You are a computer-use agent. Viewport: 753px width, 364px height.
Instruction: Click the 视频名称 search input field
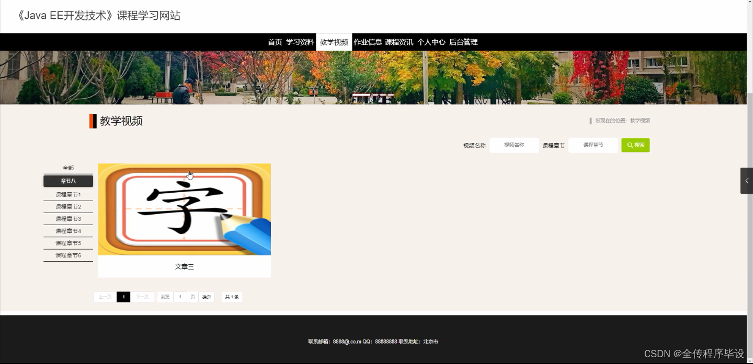coord(514,145)
